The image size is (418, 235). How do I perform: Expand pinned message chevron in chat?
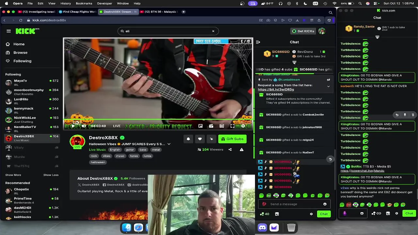coord(329,86)
